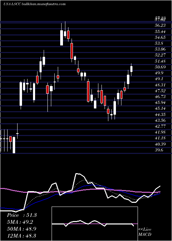Click the price axis label 46.73

click(x=160, y=97)
